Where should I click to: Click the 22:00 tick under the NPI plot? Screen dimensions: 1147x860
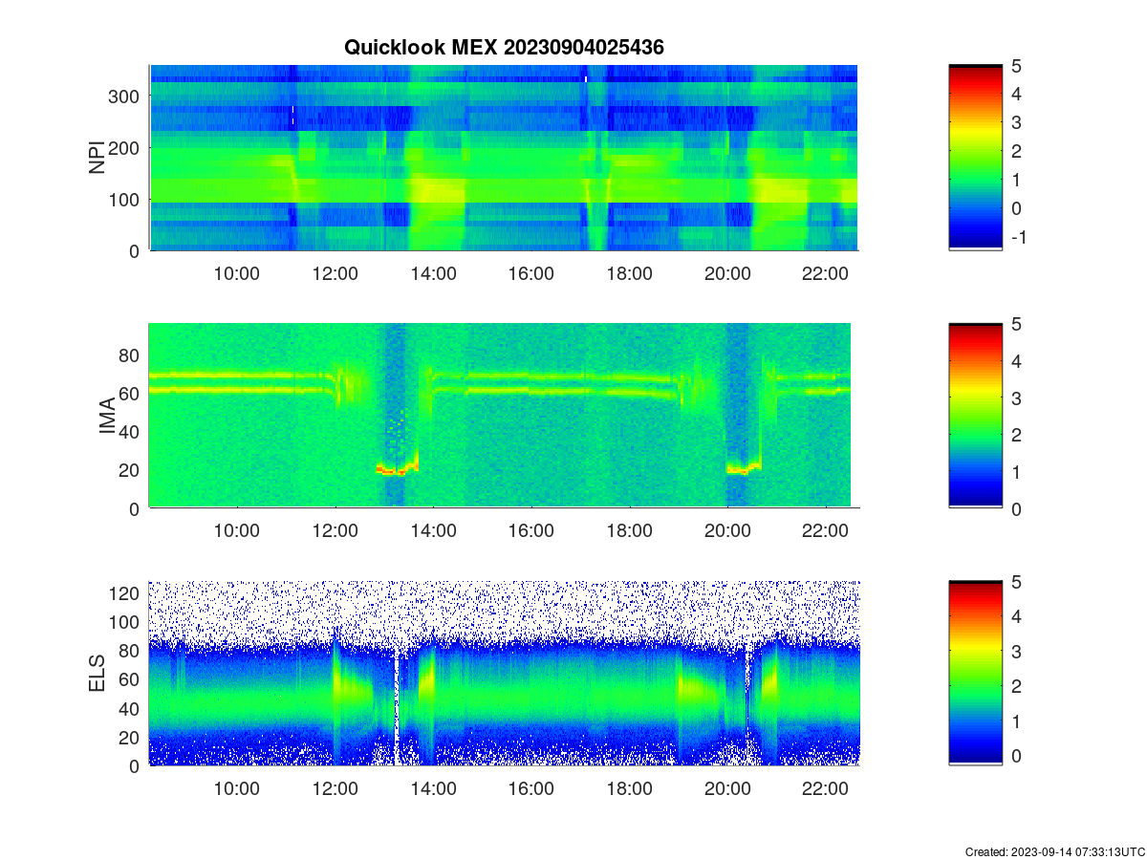pos(826,273)
